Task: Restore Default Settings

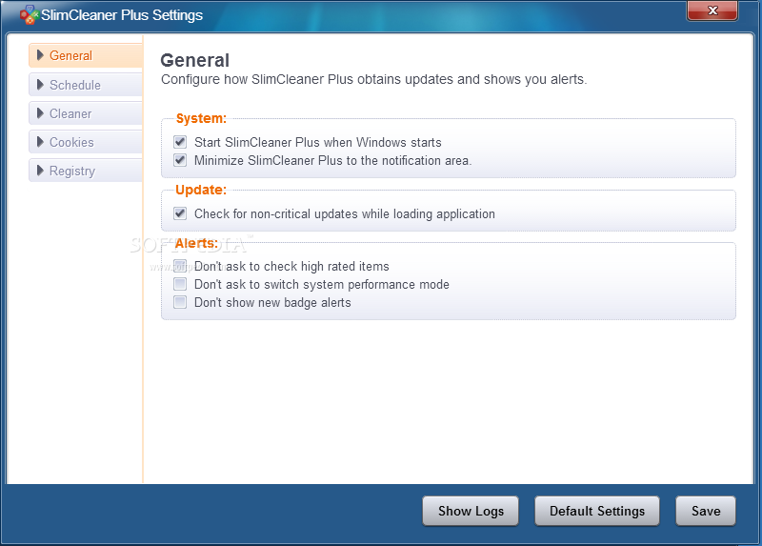Action: (x=597, y=511)
